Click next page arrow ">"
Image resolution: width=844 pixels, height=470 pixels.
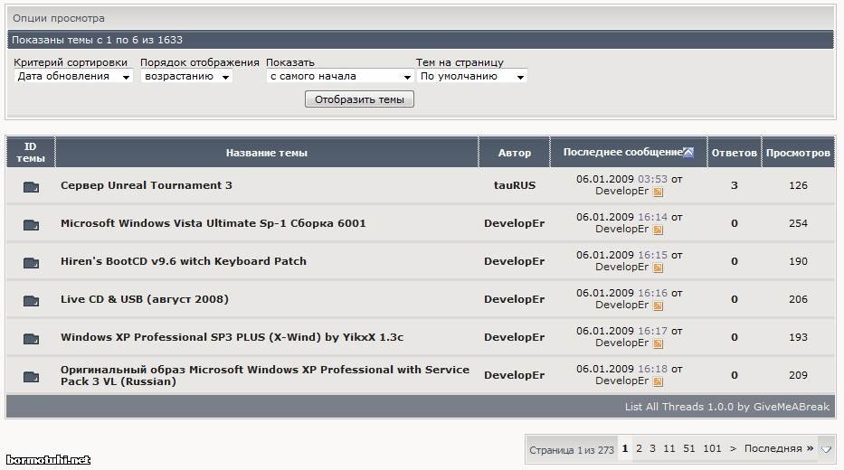tap(733, 448)
